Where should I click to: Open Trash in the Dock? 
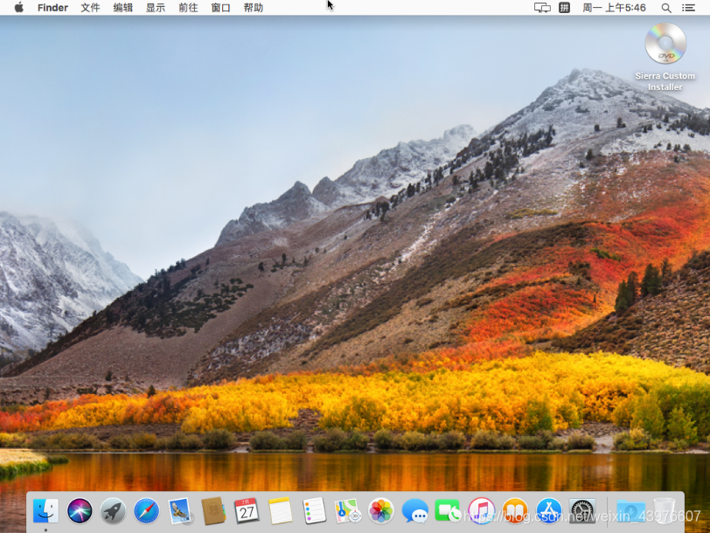pyautogui.click(x=665, y=511)
